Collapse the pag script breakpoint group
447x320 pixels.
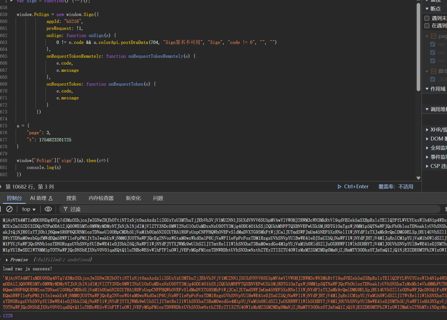coord(427,36)
